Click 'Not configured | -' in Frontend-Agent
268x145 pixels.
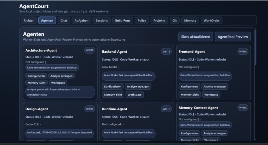point(190,67)
